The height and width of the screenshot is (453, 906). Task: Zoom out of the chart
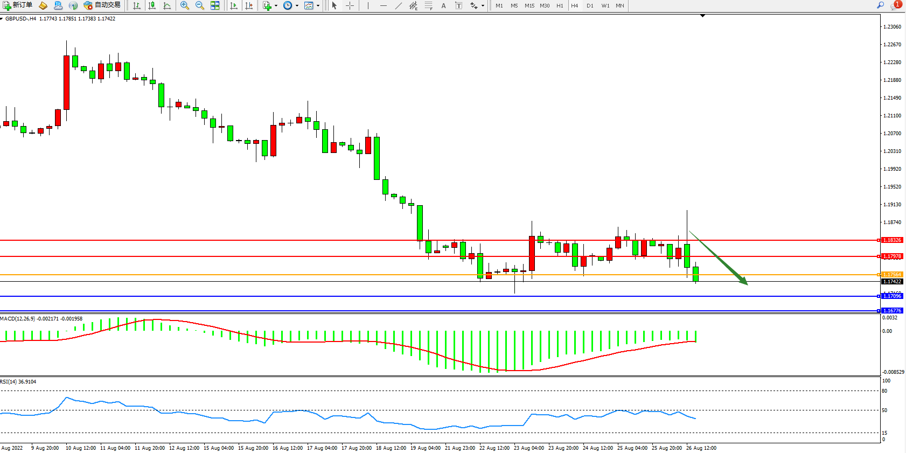200,5
